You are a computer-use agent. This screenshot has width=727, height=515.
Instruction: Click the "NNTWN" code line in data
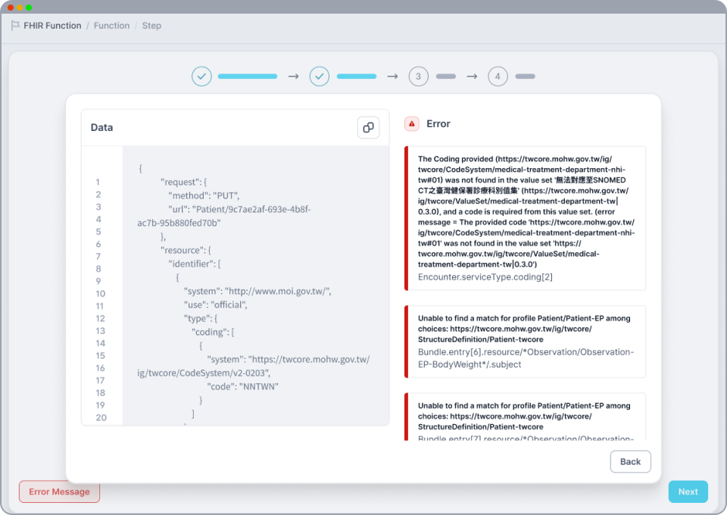pos(242,386)
